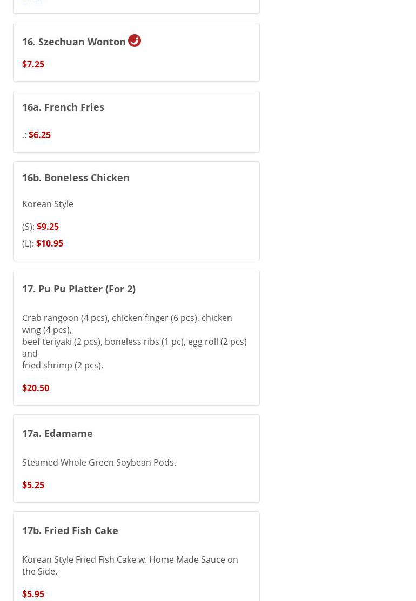
Task: Click the Korean Style description under Boneless Chicken
Action: pyautogui.click(x=48, y=204)
